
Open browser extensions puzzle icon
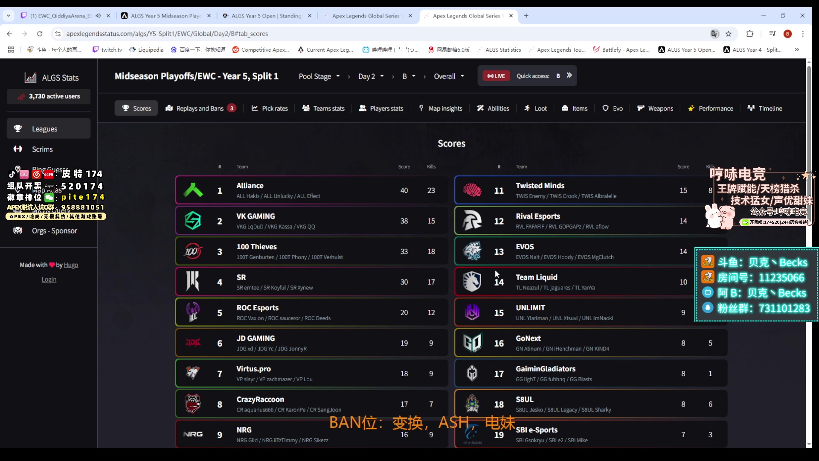click(750, 34)
